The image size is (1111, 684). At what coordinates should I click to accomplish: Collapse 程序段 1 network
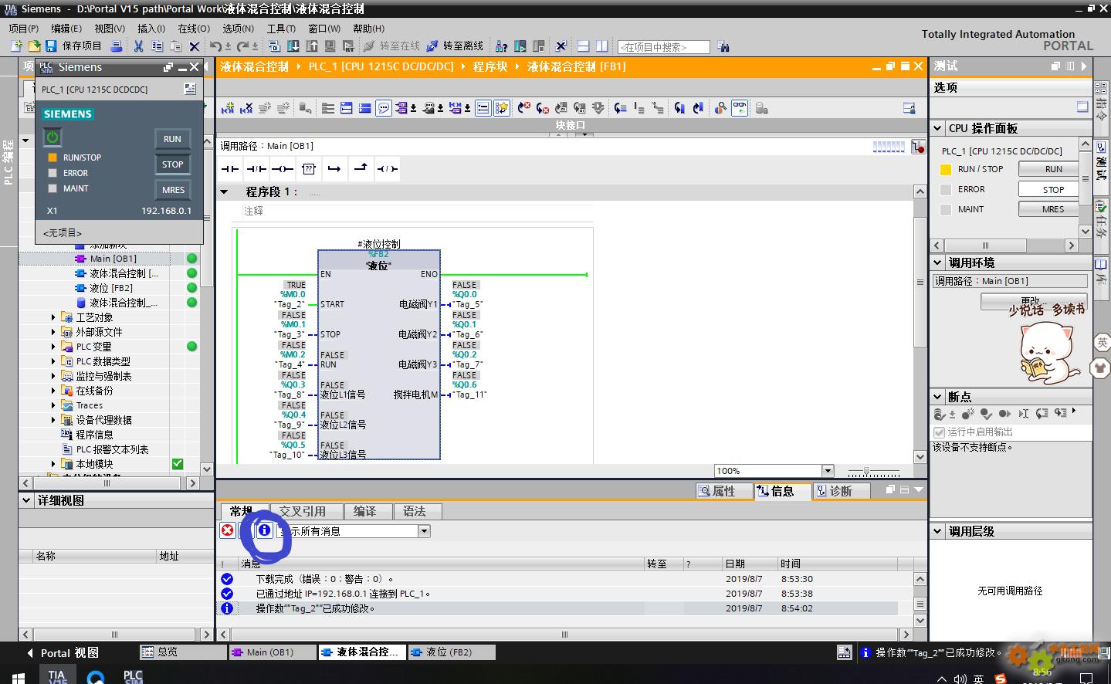[225, 191]
